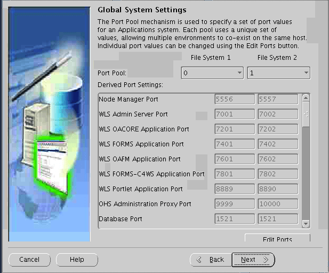The image size is (329, 273).
Task: Open the File System 1 Port Pool dropdown
Action: (x=212, y=73)
